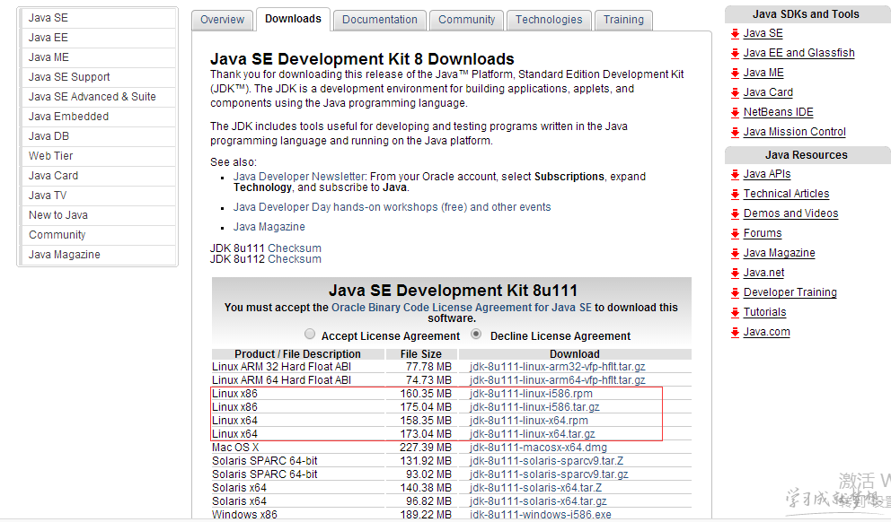Image resolution: width=891 pixels, height=522 pixels.
Task: Download jdk-8u111-linux-arm64-vfp-hflt.tar.gz
Action: coord(558,380)
